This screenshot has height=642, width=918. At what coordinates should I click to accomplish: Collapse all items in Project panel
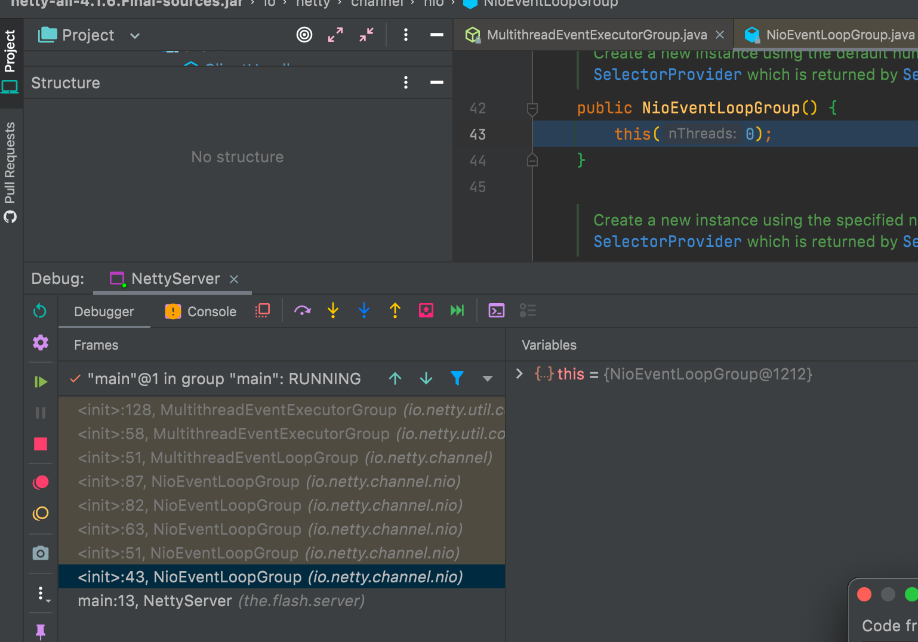366,35
